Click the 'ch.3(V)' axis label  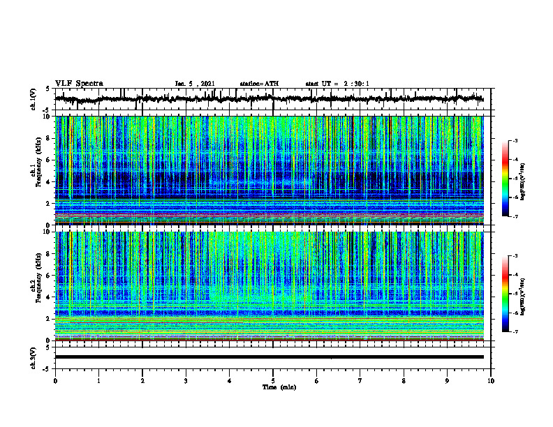coord(34,358)
